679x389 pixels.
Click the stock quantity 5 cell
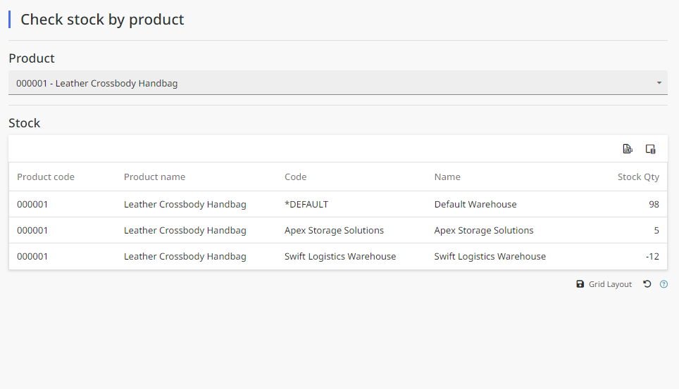point(656,230)
